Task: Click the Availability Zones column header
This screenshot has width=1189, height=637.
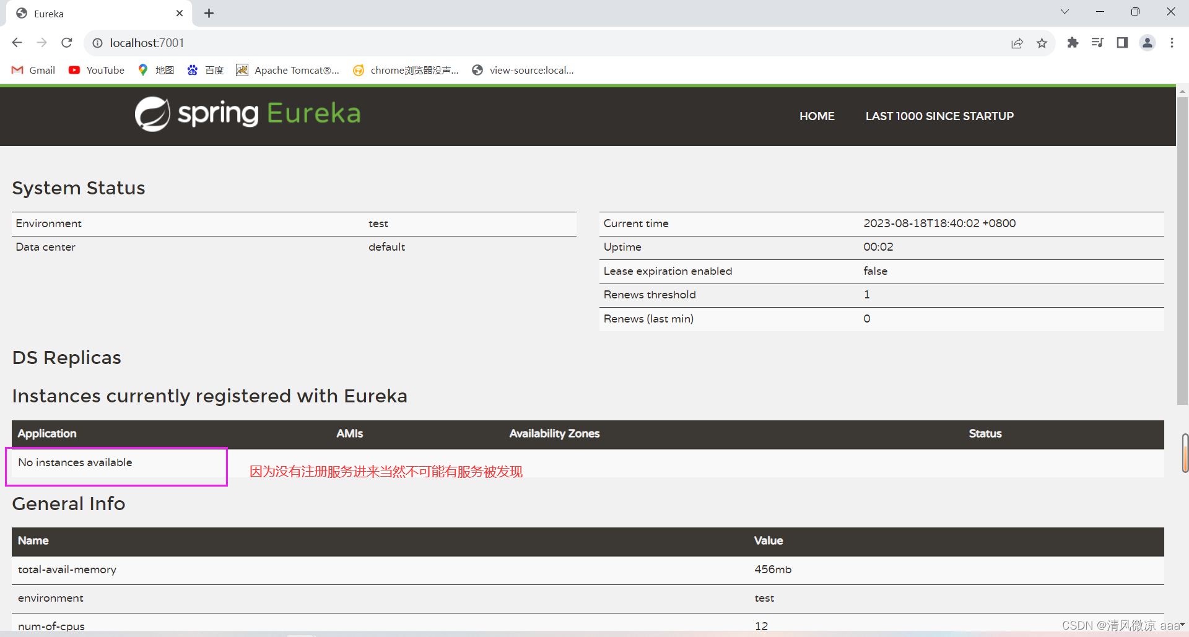Action: 554,433
